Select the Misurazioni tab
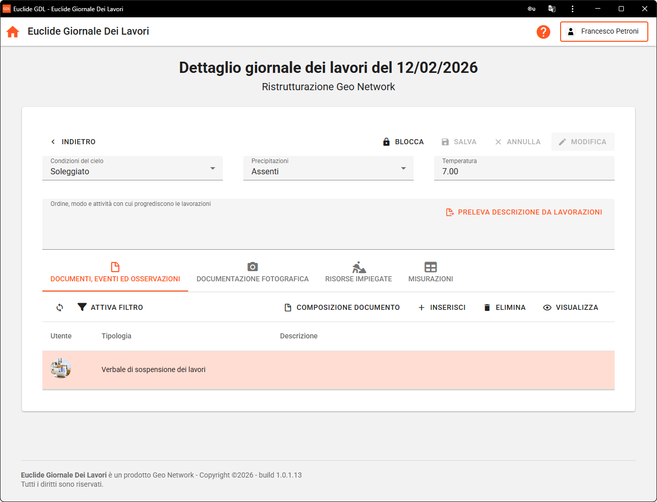 pos(431,273)
